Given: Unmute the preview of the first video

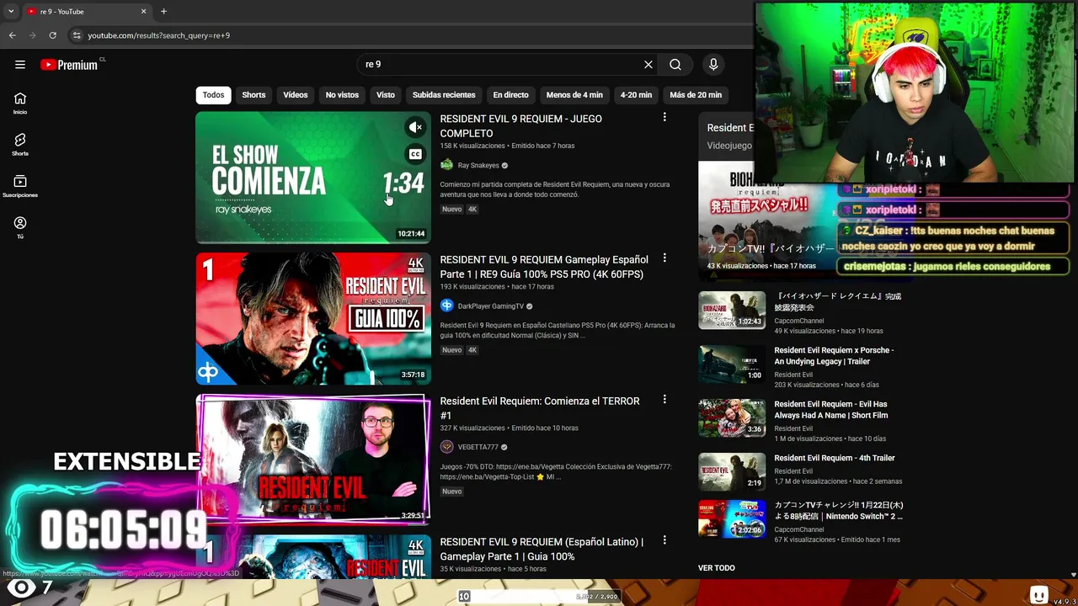Looking at the screenshot, I should (x=415, y=127).
